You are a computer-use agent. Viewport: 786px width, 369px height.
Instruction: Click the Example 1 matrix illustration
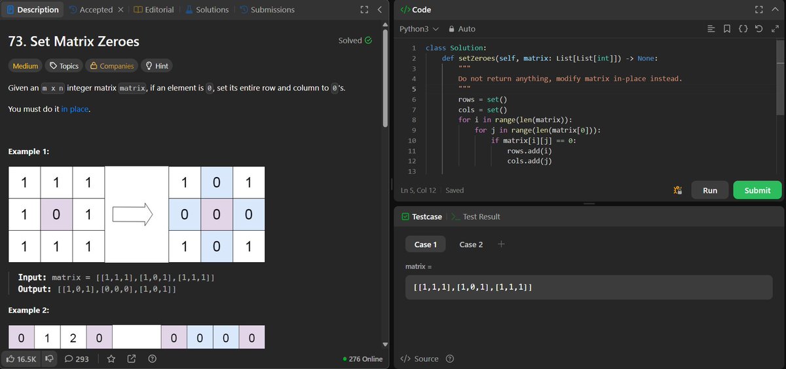[136, 214]
